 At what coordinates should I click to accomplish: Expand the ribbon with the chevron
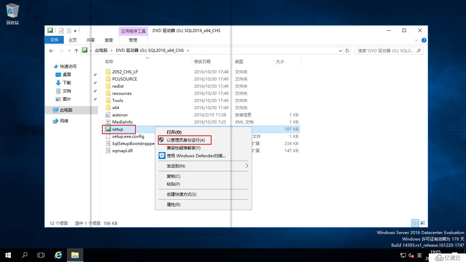pos(417,40)
